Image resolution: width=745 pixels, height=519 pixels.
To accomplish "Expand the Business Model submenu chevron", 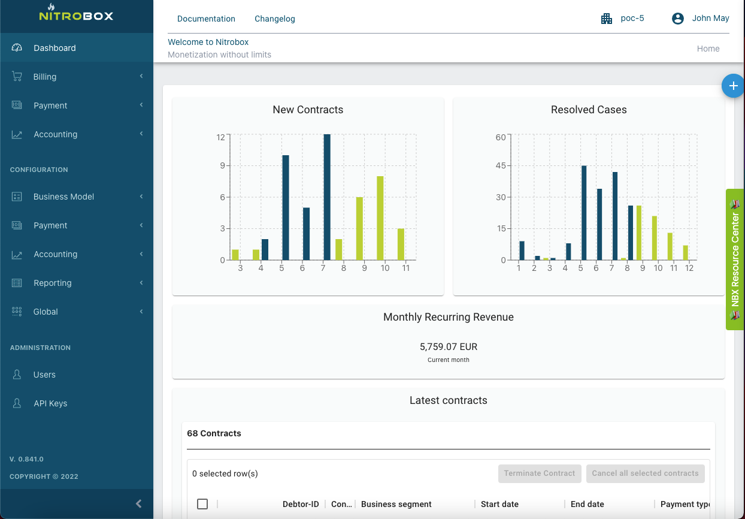I will pos(141,196).
